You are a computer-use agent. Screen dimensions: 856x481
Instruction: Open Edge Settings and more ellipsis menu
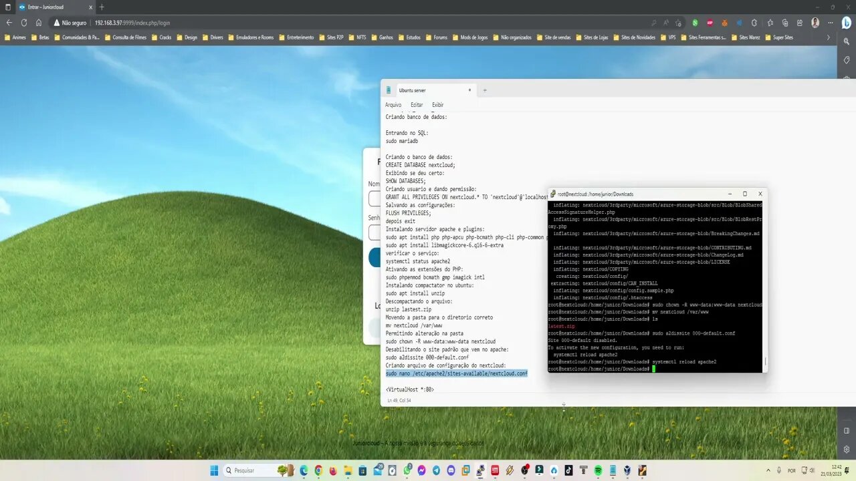(x=830, y=22)
